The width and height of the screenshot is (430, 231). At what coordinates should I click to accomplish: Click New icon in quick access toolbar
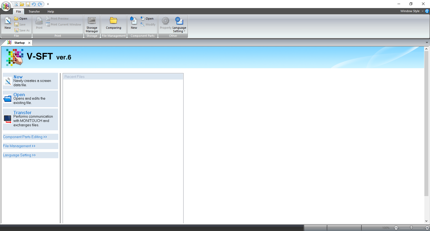(x=16, y=4)
